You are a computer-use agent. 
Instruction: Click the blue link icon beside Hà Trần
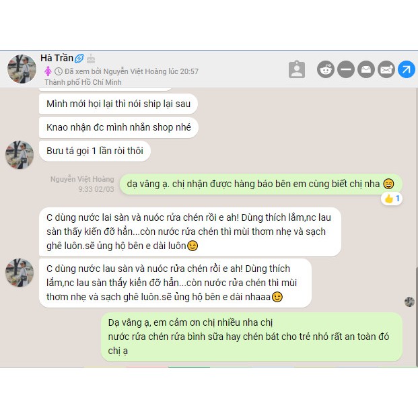coord(79,58)
